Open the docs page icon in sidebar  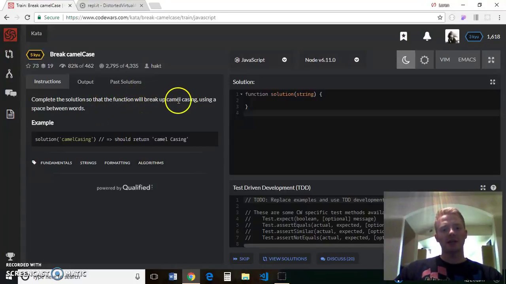[10, 114]
